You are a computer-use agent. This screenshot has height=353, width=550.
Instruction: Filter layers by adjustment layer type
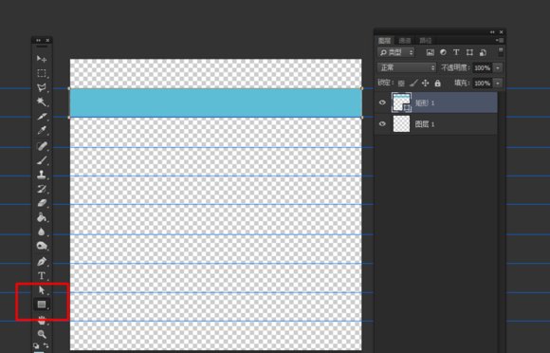[x=443, y=52]
